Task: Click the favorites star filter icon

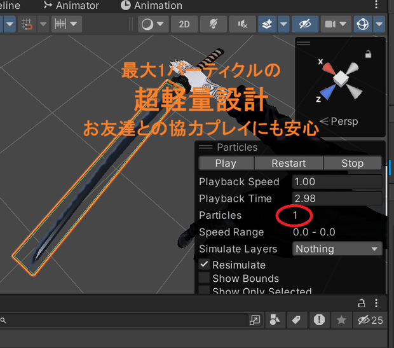Action: (x=341, y=320)
